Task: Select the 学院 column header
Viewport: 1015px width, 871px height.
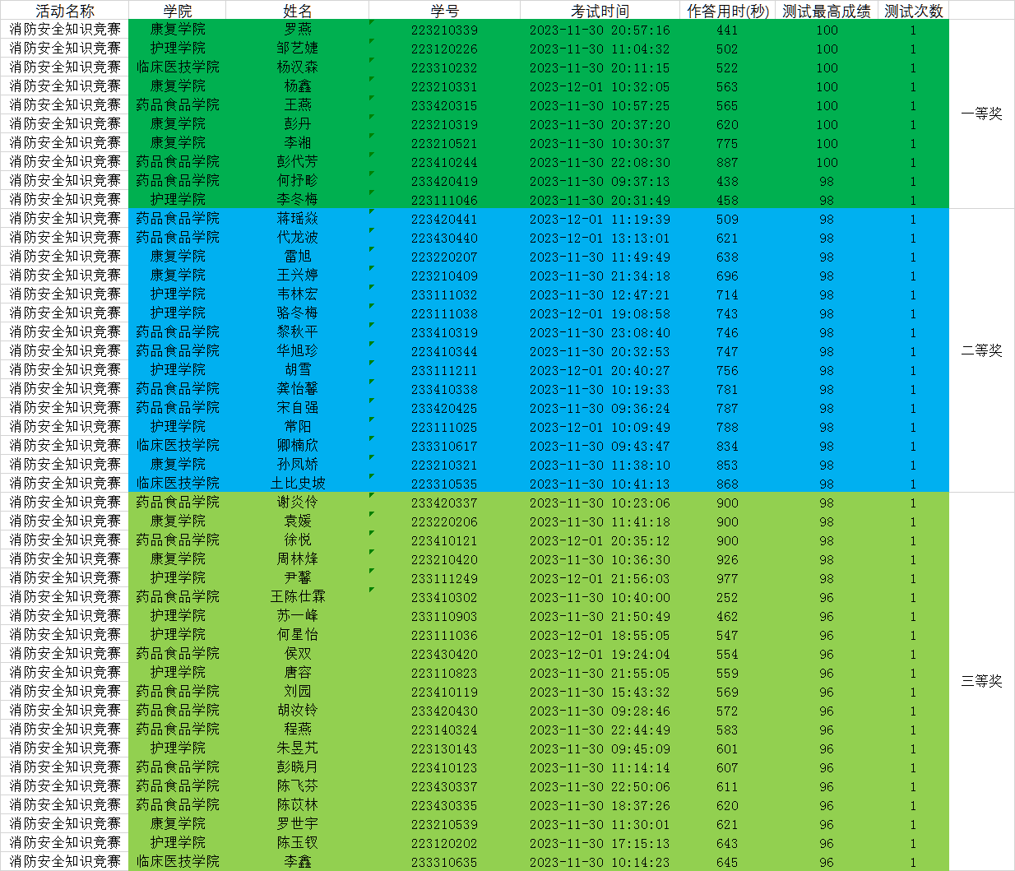Action: click(178, 11)
